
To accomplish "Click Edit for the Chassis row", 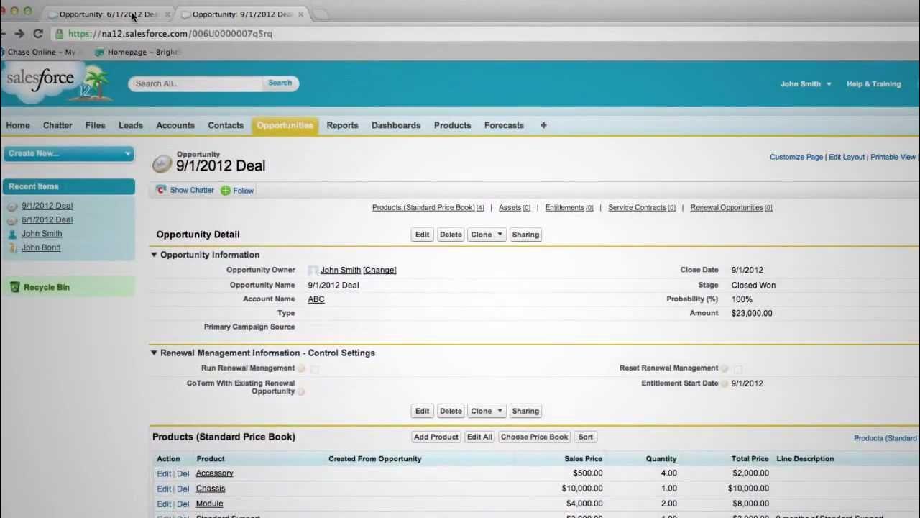I will [164, 489].
